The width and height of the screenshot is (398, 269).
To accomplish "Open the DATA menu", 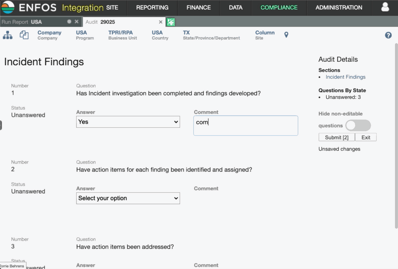I will [x=235, y=7].
